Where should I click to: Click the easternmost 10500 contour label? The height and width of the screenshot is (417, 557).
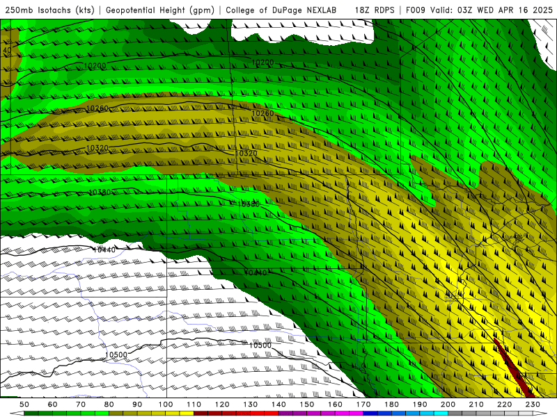(x=260, y=345)
